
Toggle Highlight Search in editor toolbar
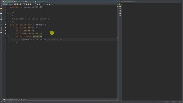(x=31, y=4)
